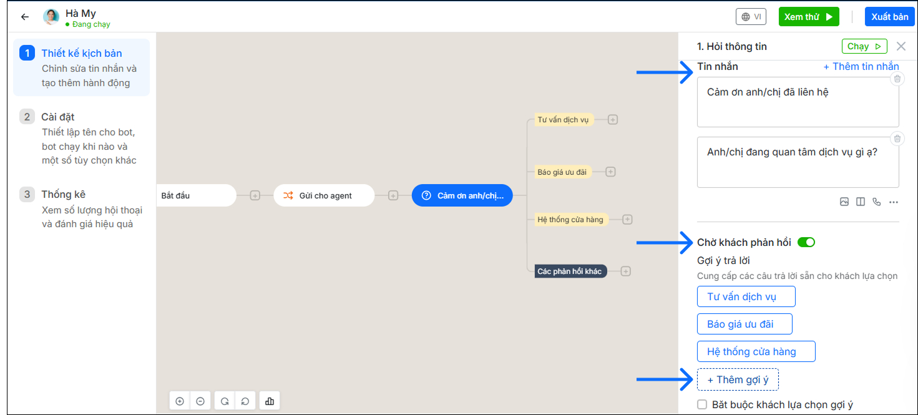Viewport: 918px width, 415px height.
Task: Click the Xuất bản button
Action: [x=889, y=17]
